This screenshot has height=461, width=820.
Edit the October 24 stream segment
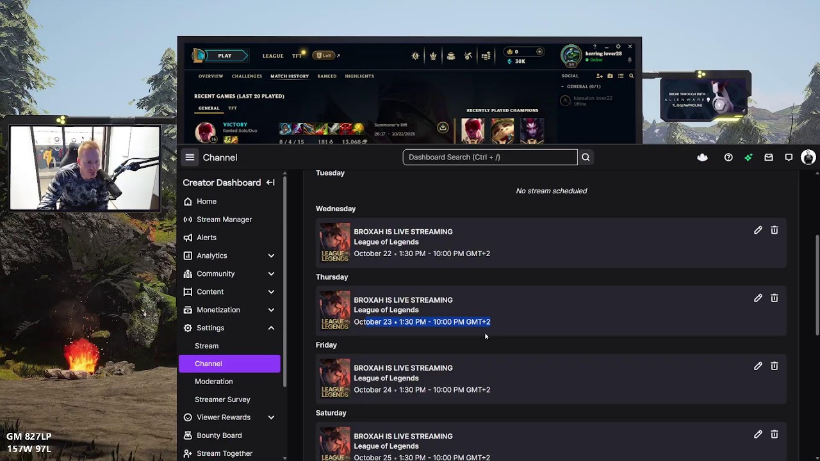(x=758, y=366)
